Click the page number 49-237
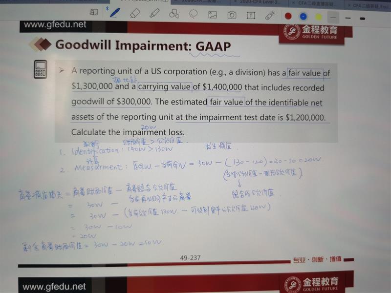 tap(190, 258)
